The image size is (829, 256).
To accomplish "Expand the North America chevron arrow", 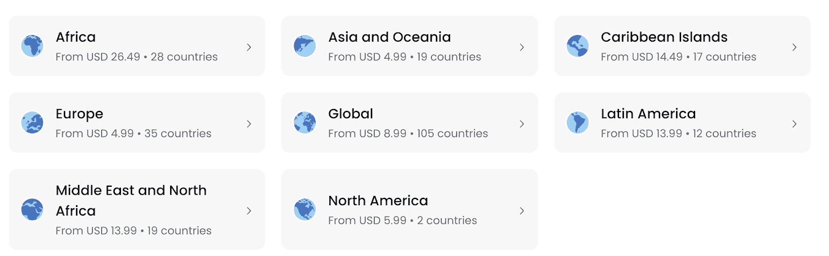I will pyautogui.click(x=521, y=211).
